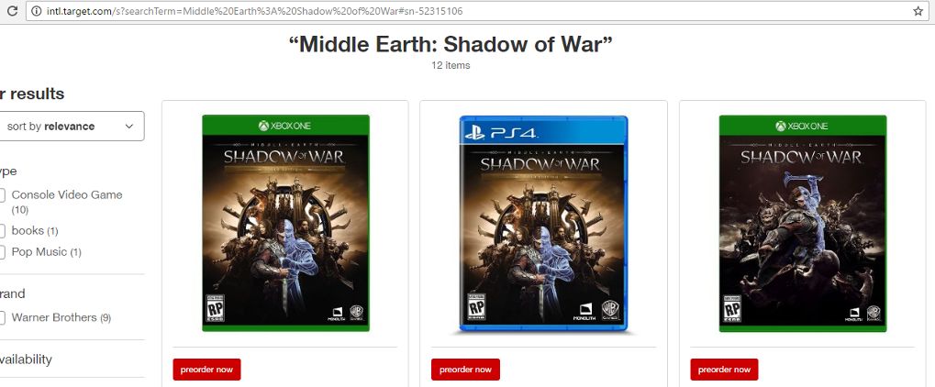Click the PS4 logo on the blue case

(501, 133)
